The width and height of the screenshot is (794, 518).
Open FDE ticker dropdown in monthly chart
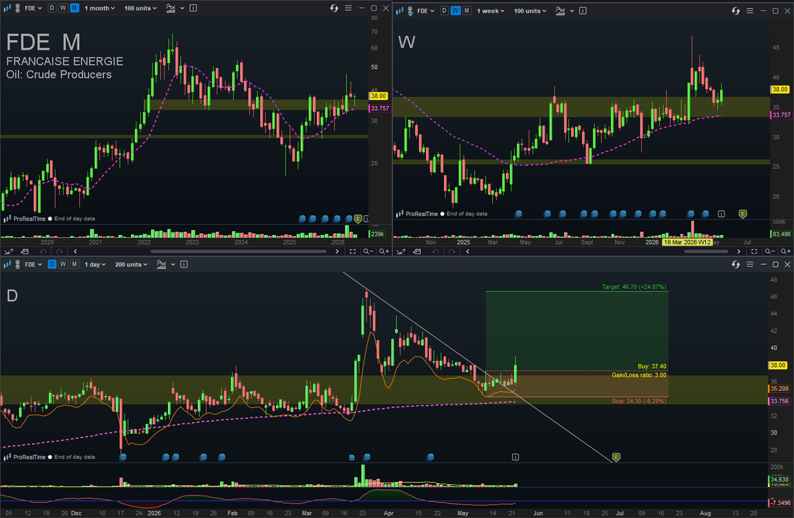33,9
